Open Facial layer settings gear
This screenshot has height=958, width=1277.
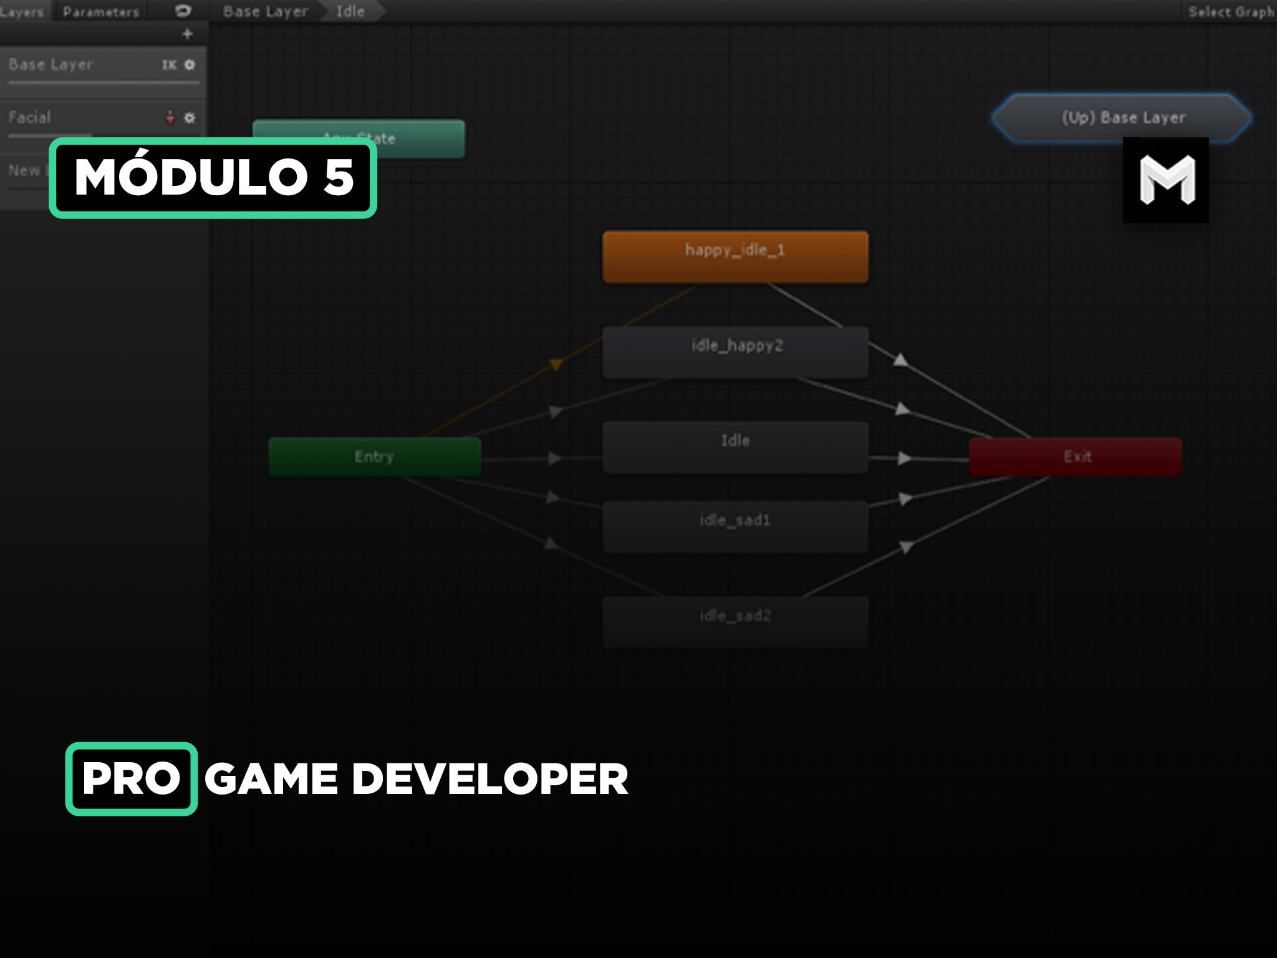[190, 117]
